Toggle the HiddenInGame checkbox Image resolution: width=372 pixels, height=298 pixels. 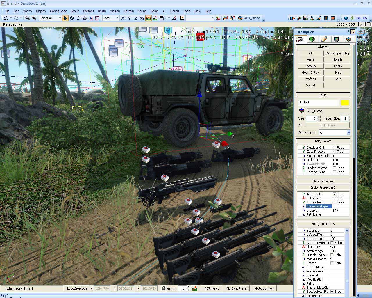click(x=334, y=168)
